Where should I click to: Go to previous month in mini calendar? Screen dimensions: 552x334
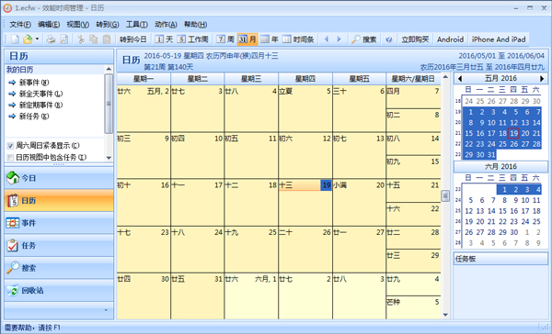(460, 79)
